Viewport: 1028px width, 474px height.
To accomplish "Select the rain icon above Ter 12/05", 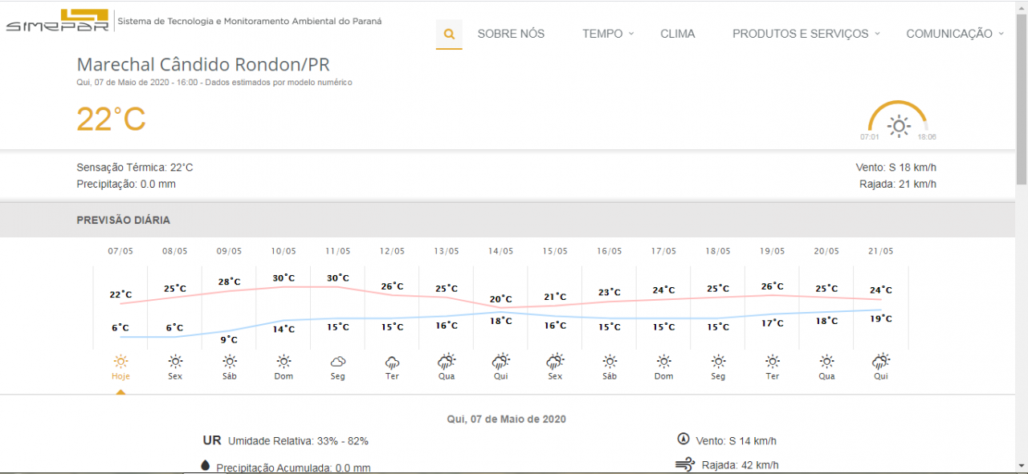I will 392,362.
